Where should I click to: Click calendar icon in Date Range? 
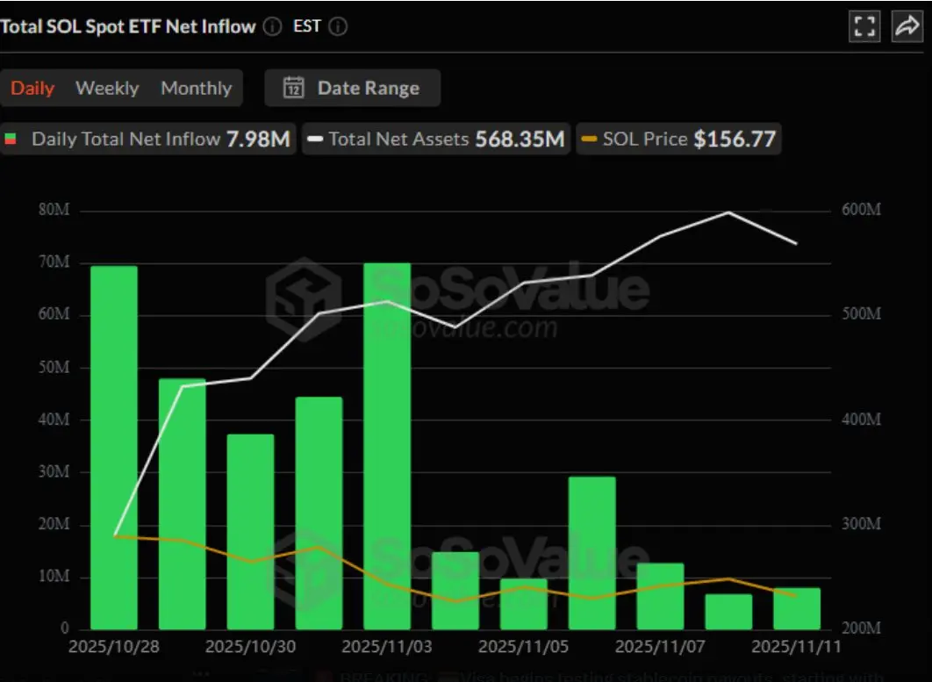coord(294,88)
